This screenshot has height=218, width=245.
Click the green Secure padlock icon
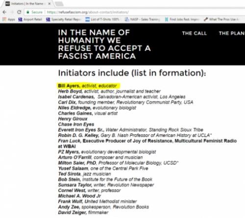coord(28,12)
